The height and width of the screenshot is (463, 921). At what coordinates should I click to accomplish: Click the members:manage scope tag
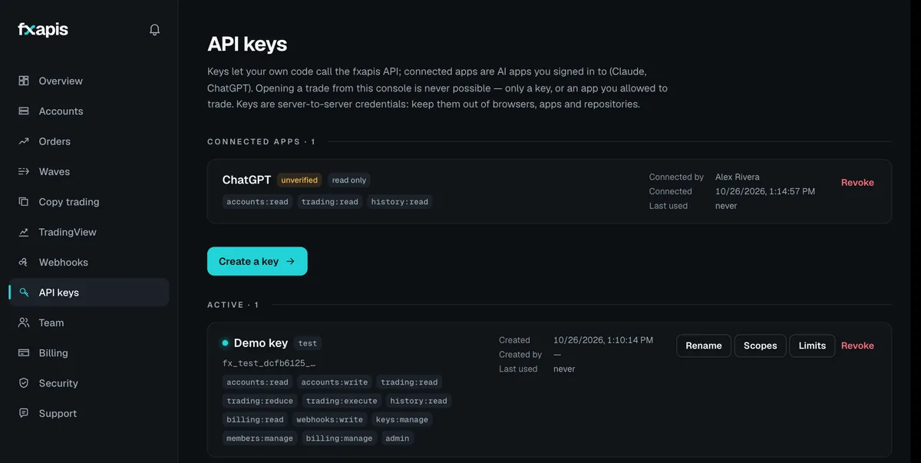click(259, 438)
